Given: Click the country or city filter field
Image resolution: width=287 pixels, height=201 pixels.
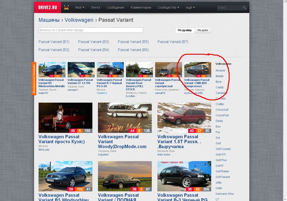Looking at the screenshot, I should (91, 30).
